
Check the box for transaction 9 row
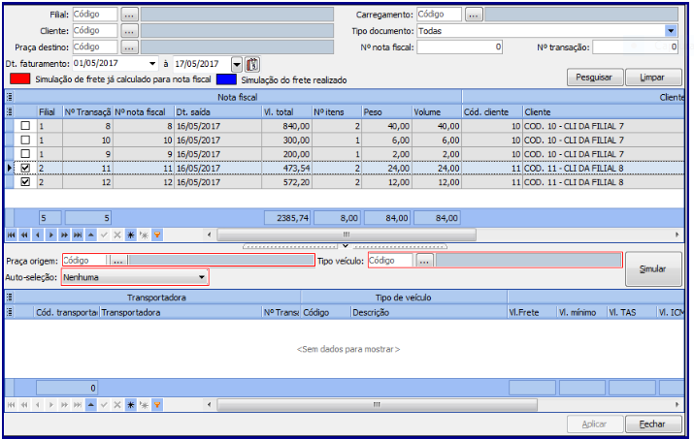(x=25, y=154)
